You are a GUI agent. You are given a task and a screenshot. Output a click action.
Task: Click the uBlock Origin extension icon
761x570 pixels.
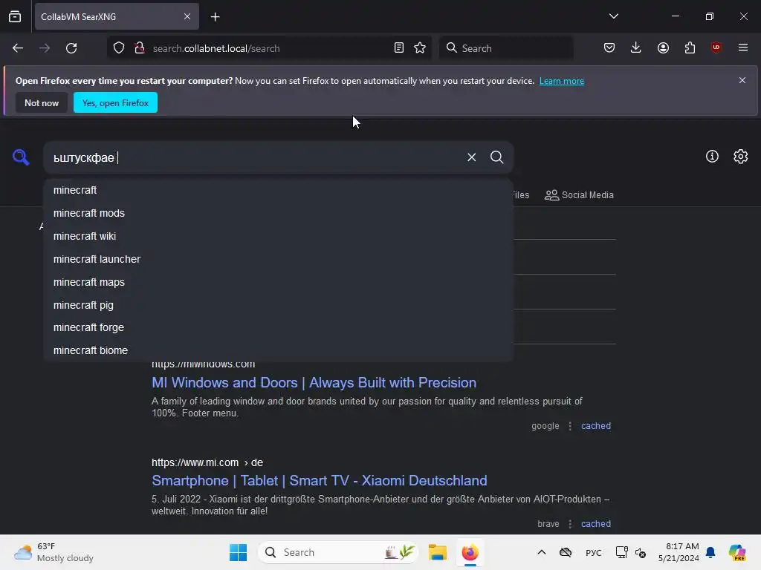click(x=716, y=47)
